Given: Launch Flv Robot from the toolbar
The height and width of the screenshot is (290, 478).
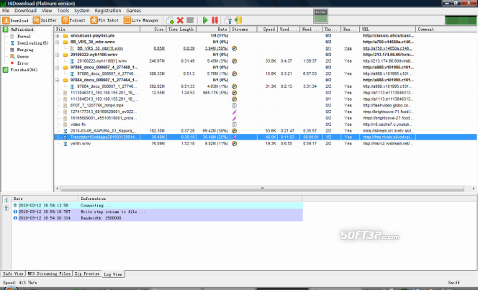Looking at the screenshot, I should coord(104,20).
